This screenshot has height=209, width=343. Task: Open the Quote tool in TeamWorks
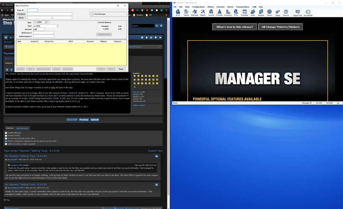pyautogui.click(x=186, y=13)
